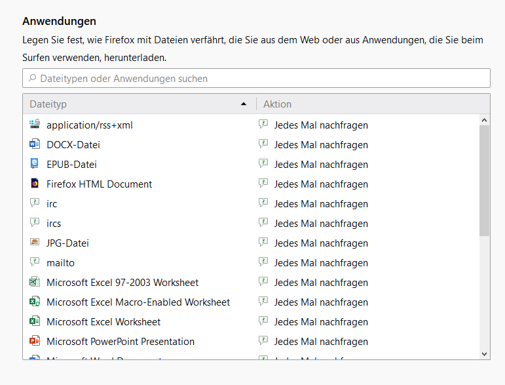Screen dimensions: 505x385
Task: Click the Firefox HTML Document icon
Action: (x=35, y=184)
